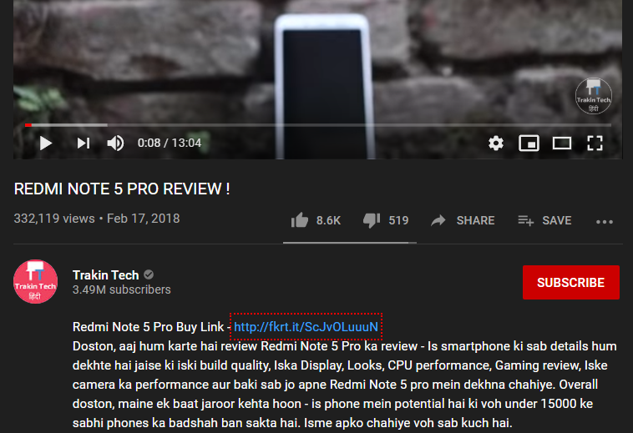Mute the video volume speaker icon
The image size is (633, 433).
pos(115,143)
